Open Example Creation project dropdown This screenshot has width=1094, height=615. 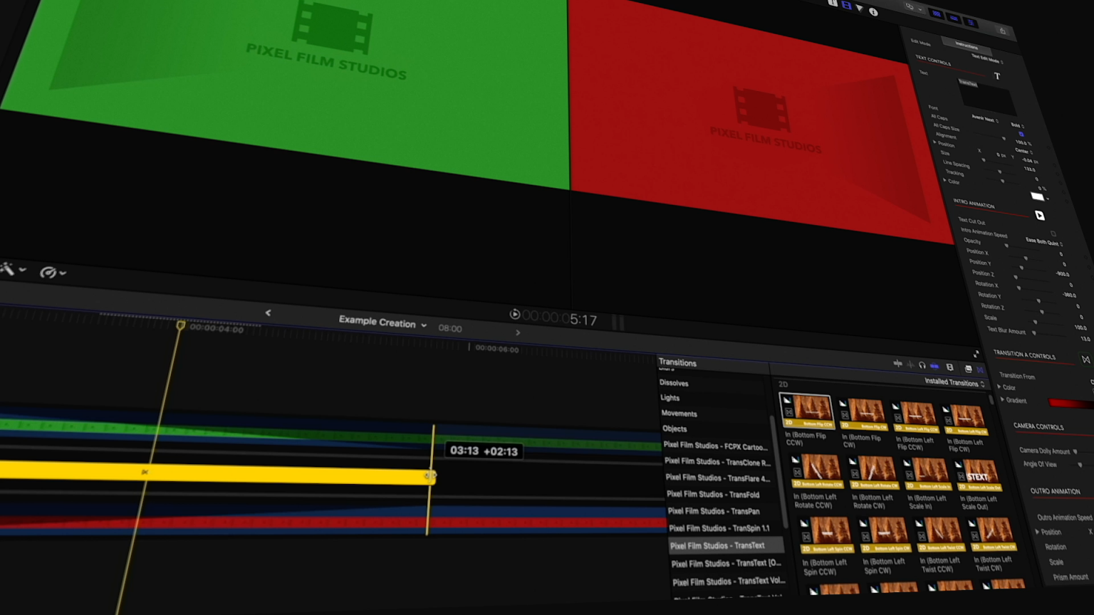click(x=382, y=322)
